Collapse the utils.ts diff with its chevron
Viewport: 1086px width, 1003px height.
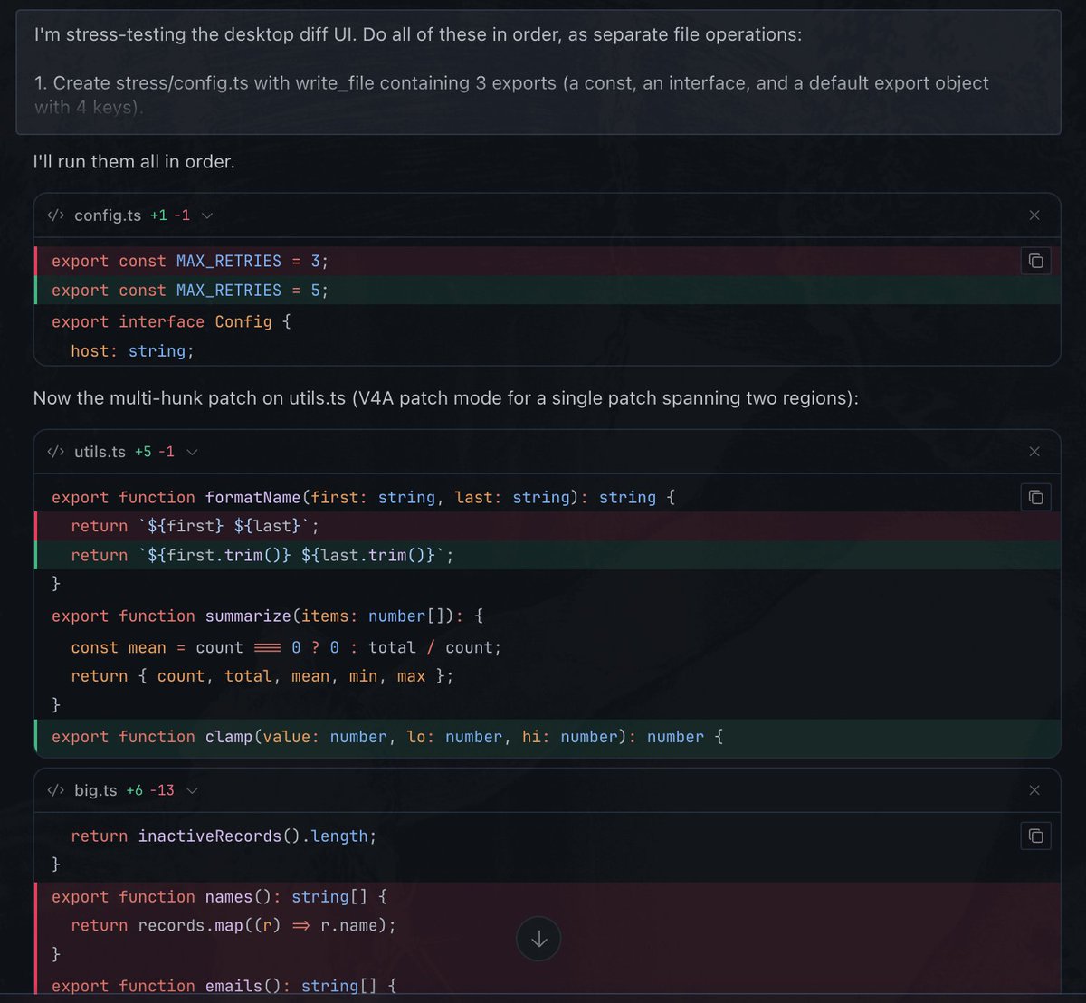[x=192, y=452]
